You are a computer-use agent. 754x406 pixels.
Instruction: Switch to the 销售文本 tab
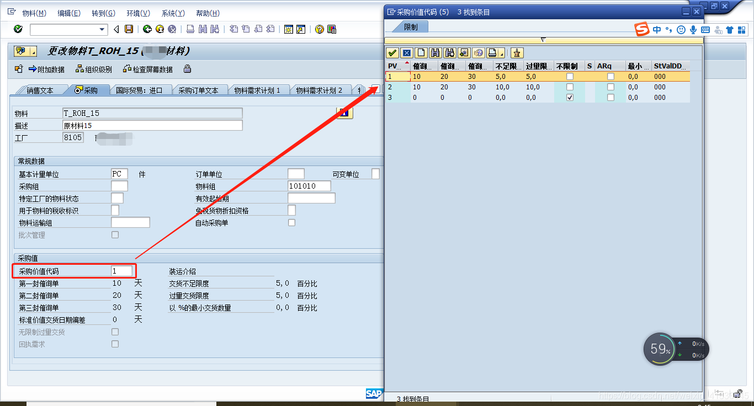pos(40,90)
